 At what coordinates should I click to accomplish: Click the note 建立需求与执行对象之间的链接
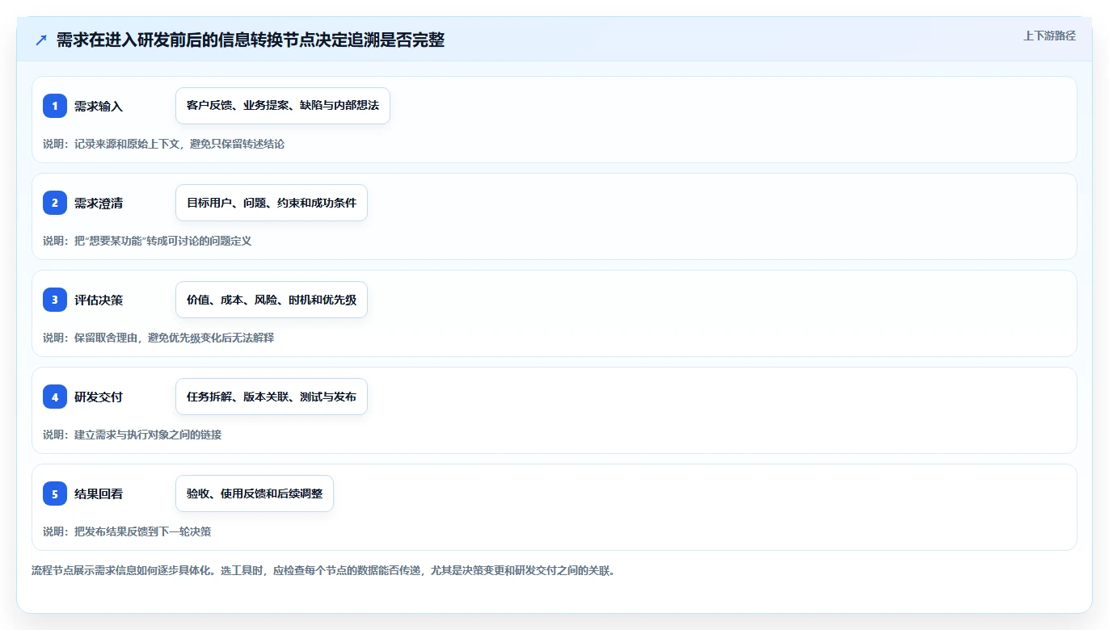[x=132, y=435]
